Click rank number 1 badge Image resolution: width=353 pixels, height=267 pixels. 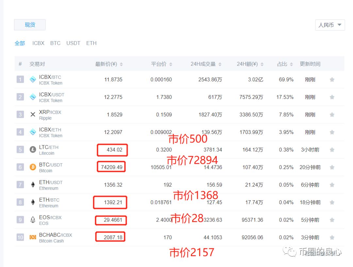[x=20, y=79]
